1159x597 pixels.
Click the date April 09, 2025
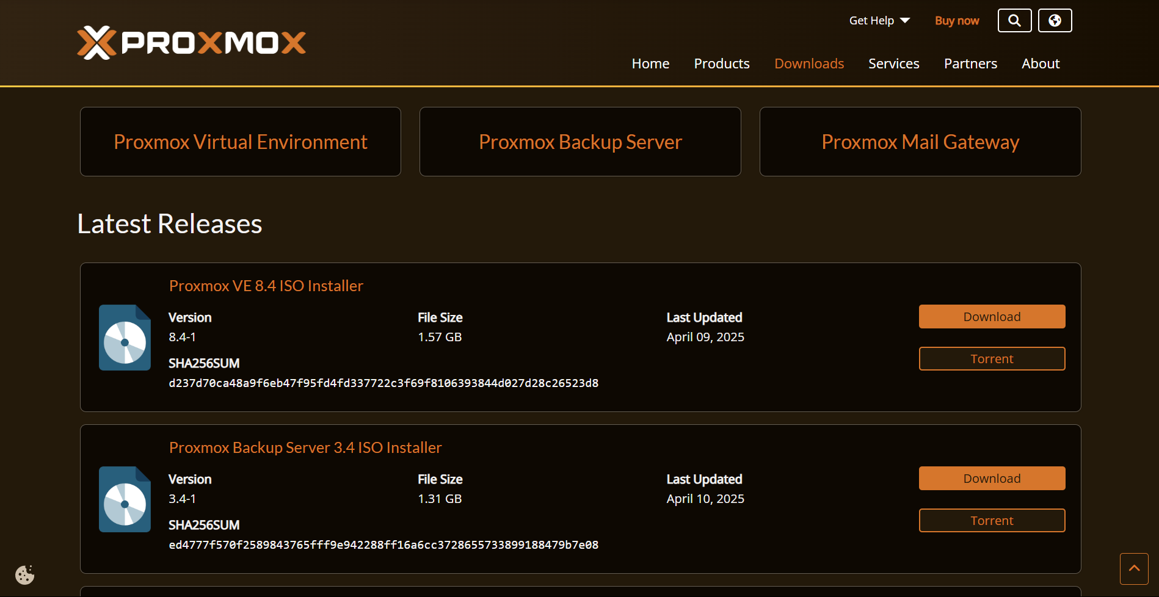click(x=705, y=337)
